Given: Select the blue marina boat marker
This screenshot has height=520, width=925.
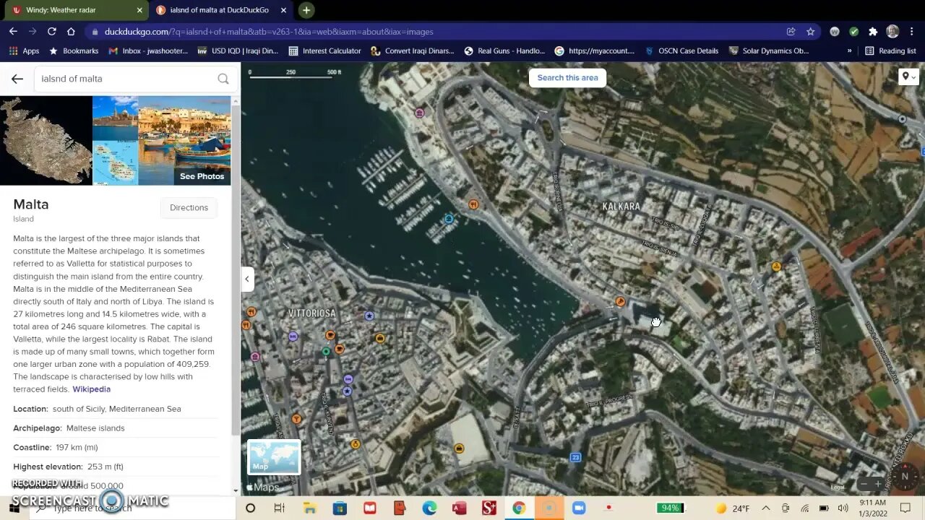Looking at the screenshot, I should 449,218.
